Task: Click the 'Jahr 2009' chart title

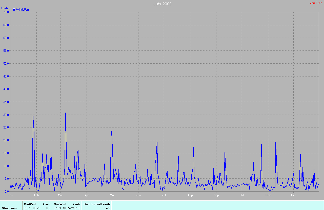Action: [162, 4]
